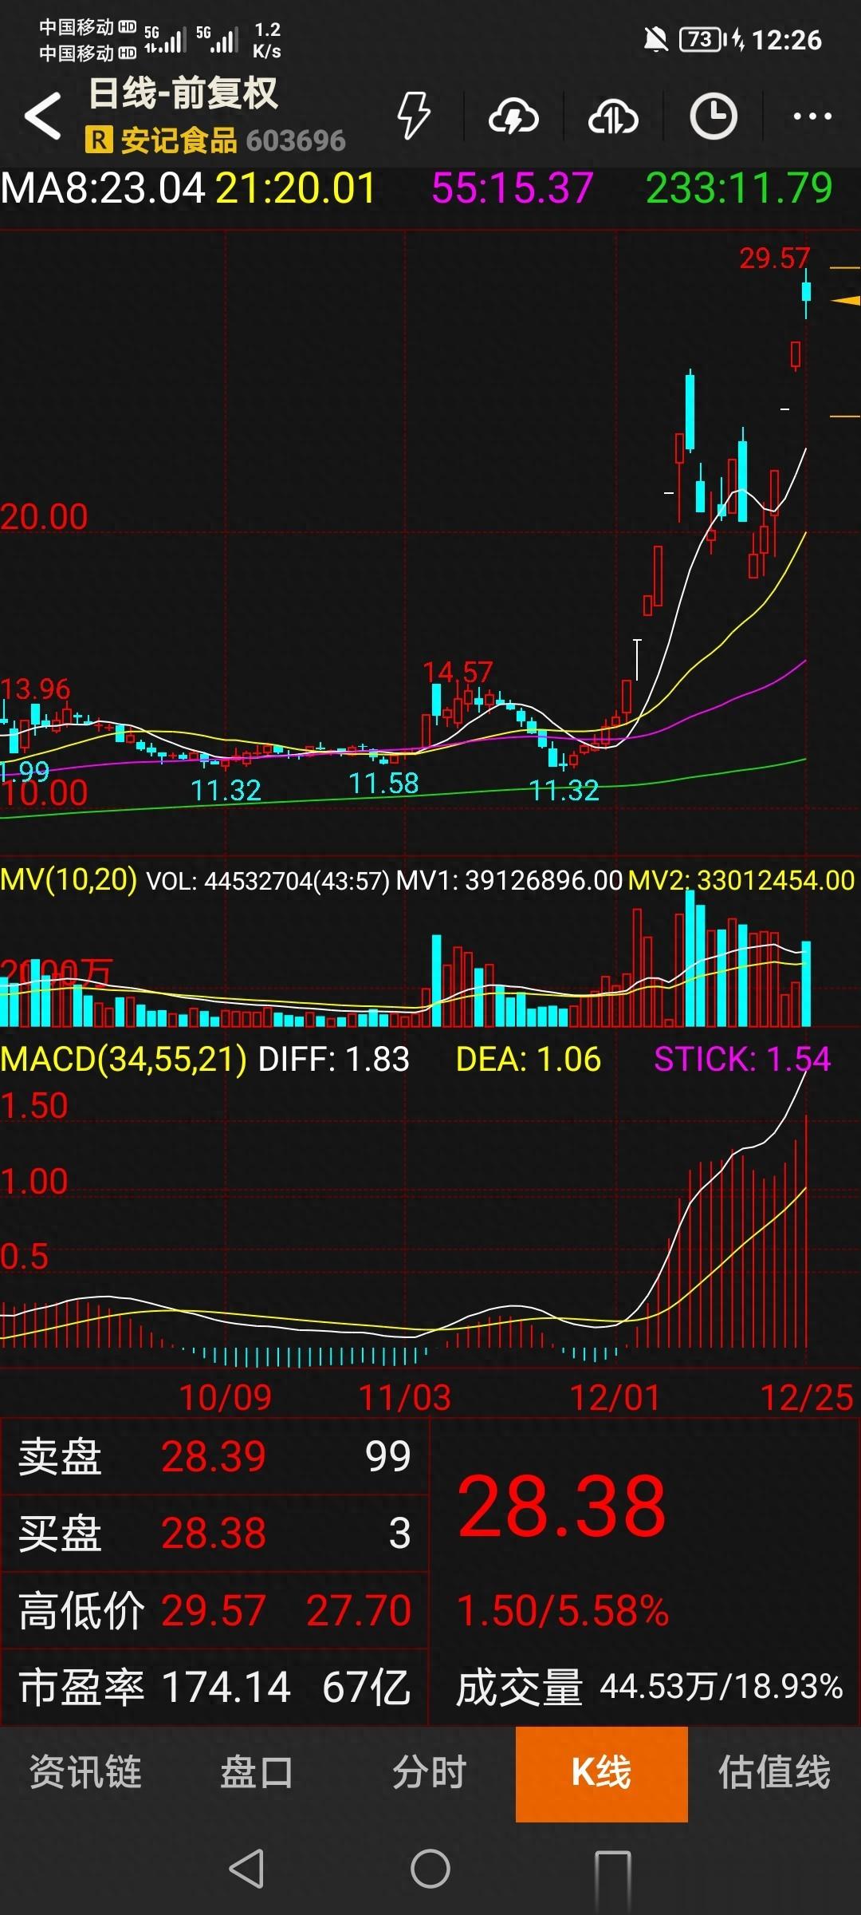The image size is (861, 1915).
Task: Switch to the 资讯链 tab
Action: point(86,1772)
